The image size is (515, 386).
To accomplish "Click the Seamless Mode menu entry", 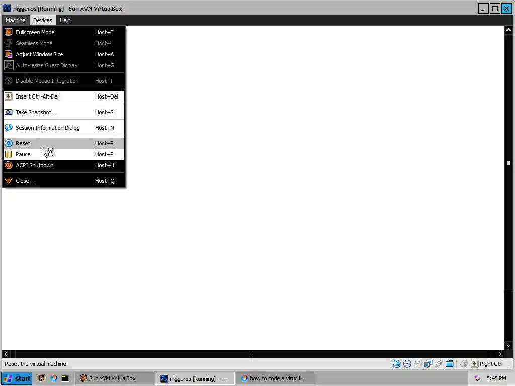I will pos(64,43).
